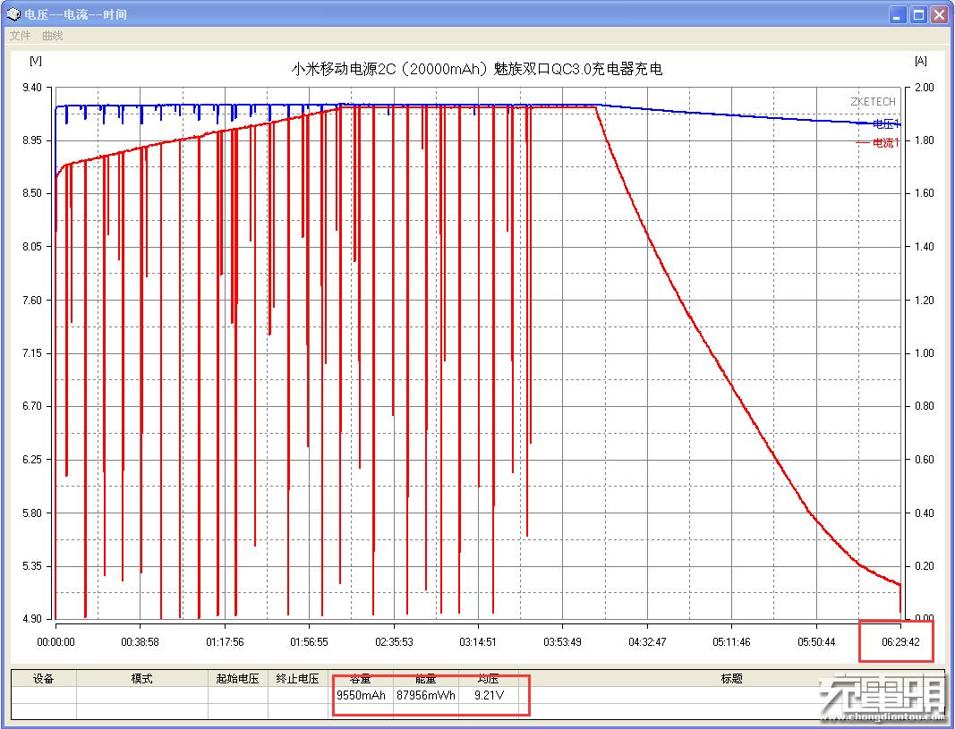The width and height of the screenshot is (955, 729).
Task: Select the 设备 column header
Action: pyautogui.click(x=44, y=679)
